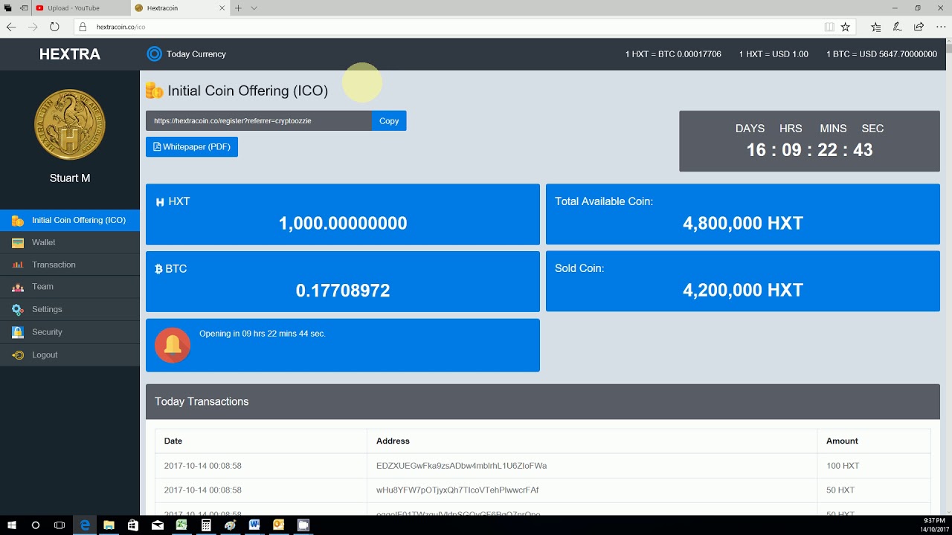This screenshot has height=535, width=952.
Task: Go forward in the browser
Action: 33,27
